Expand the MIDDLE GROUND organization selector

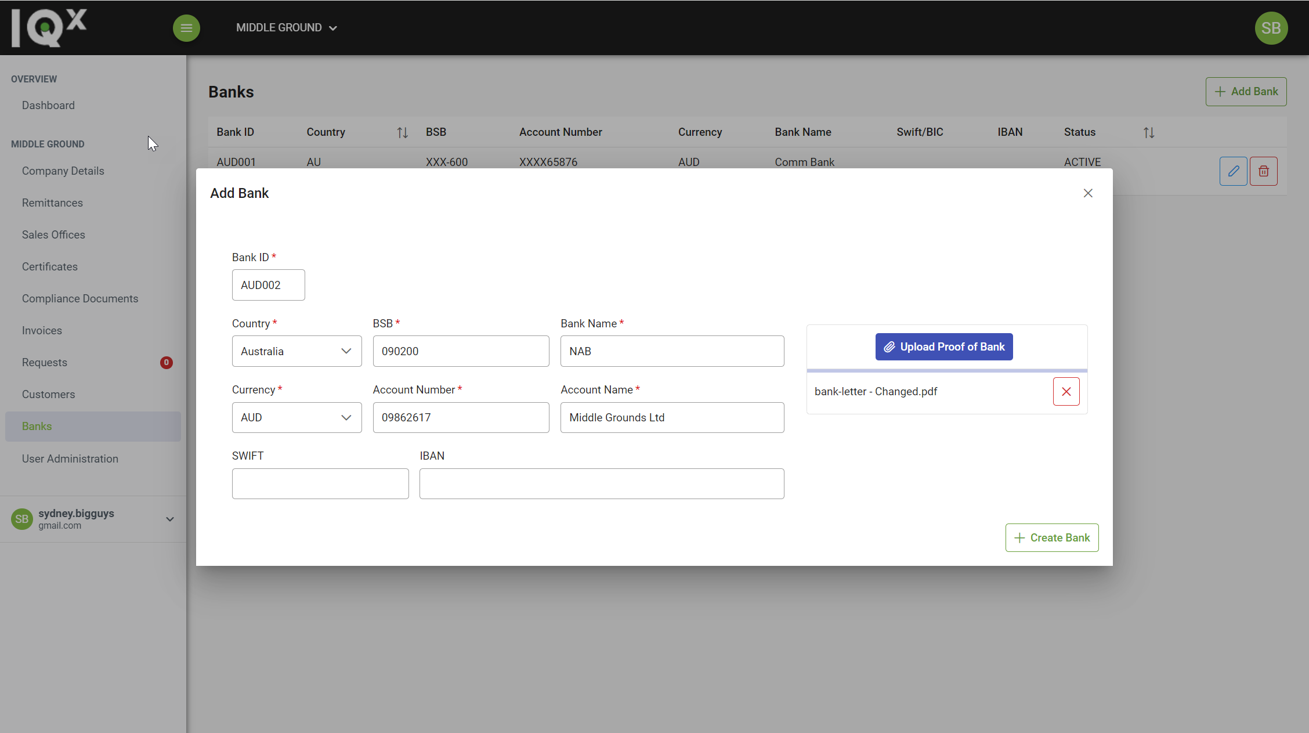point(286,27)
